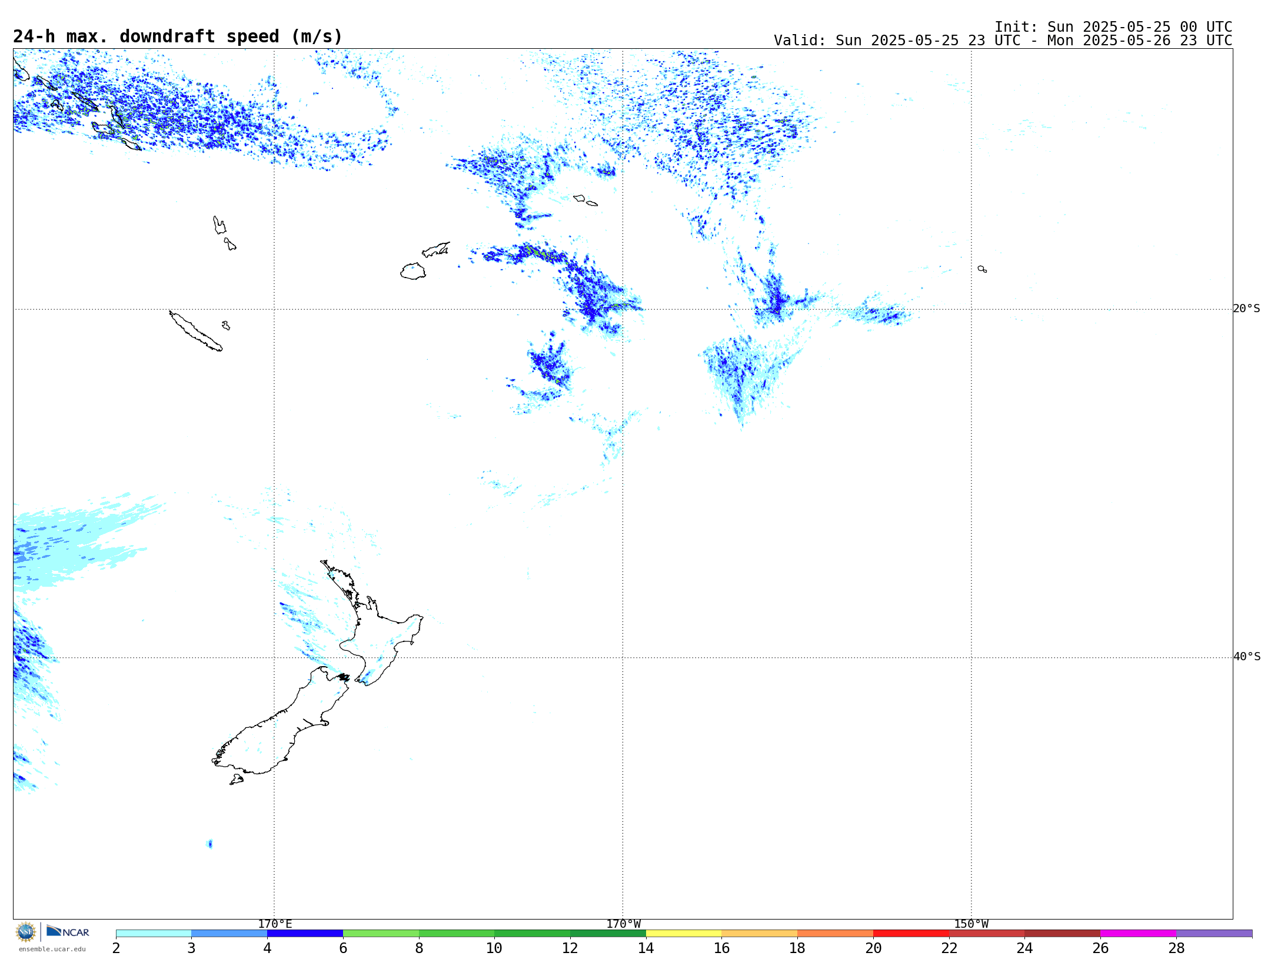Select the dark blue 4–6 m/s swatch
1271x956 pixels.
305,934
